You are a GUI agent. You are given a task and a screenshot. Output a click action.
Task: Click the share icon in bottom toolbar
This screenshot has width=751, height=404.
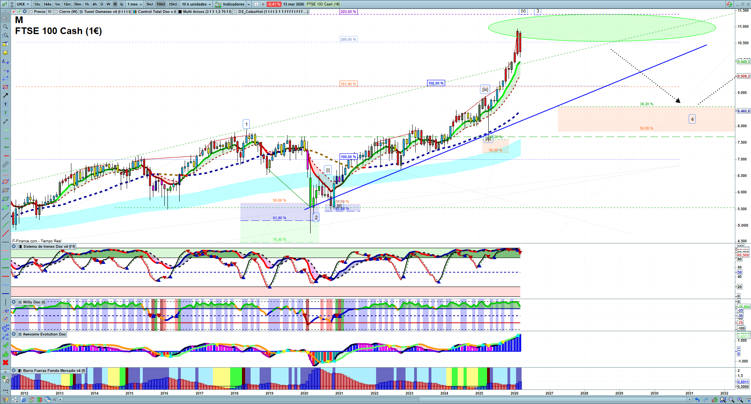pyautogui.click(x=15, y=400)
